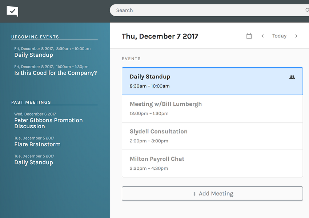Click the checkmark app logo
This screenshot has height=218, width=309.
coord(12,11)
